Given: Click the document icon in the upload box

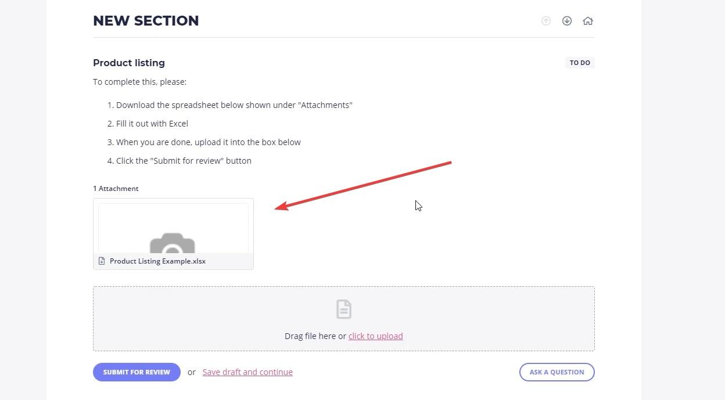Looking at the screenshot, I should click(x=344, y=309).
